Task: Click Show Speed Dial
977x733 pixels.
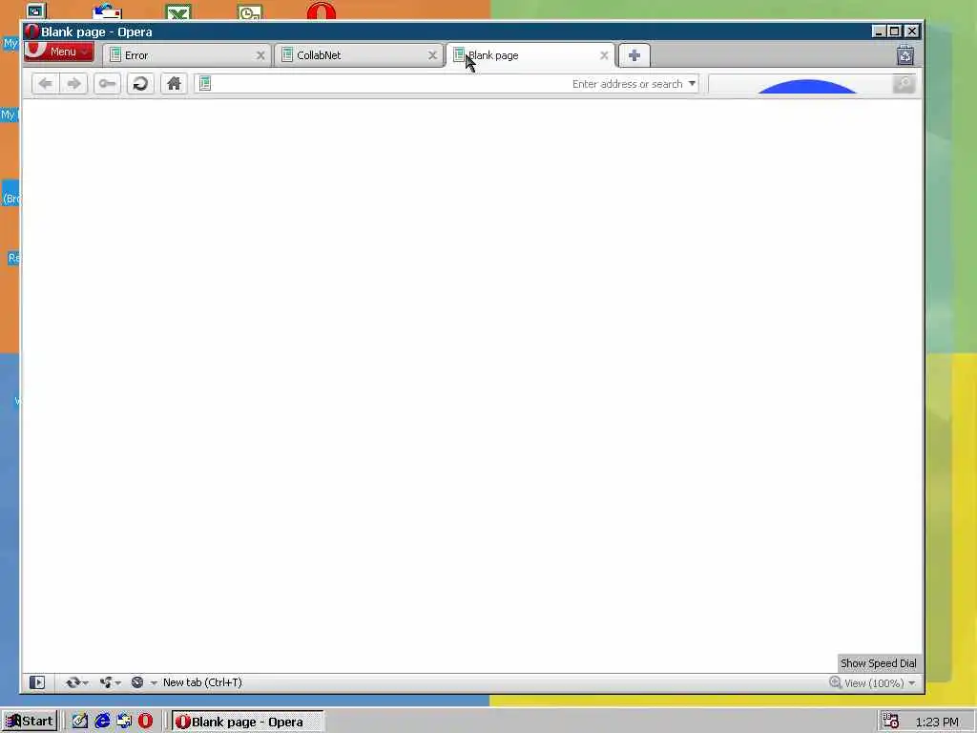Action: point(879,663)
